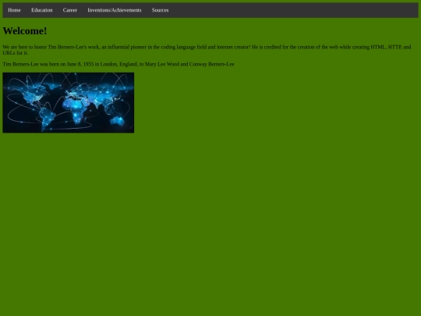The width and height of the screenshot is (421, 316).
Task: Click sentence 'Tim Berners-Lee was born on June 8'
Action: 119,64
